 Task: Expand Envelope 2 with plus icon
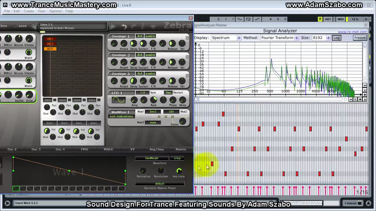click(x=187, y=57)
